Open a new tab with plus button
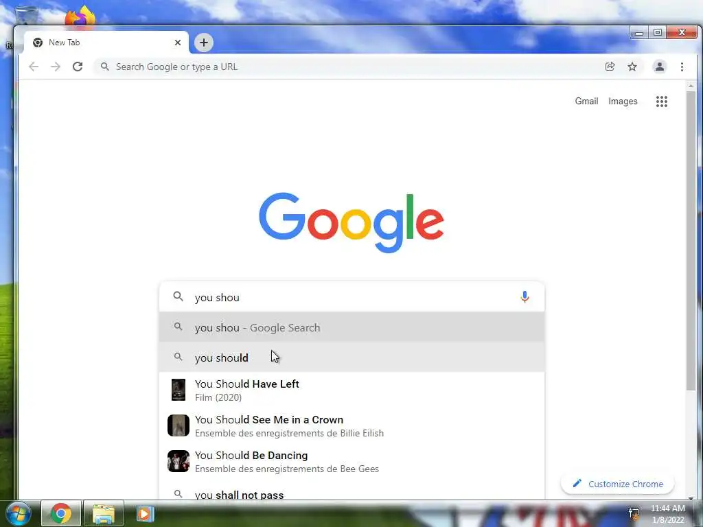 [x=203, y=43]
